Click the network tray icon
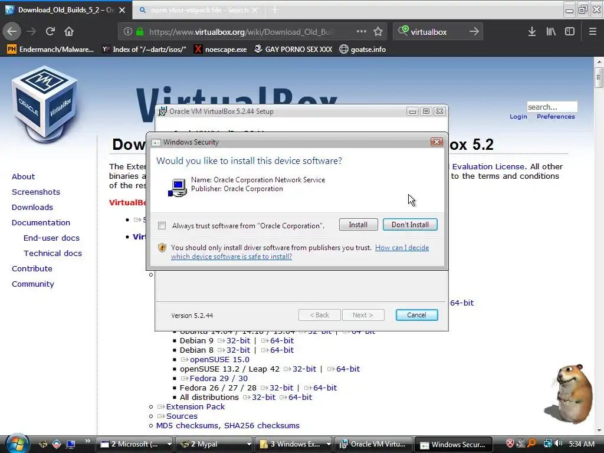This screenshot has width=604, height=453. click(x=547, y=444)
